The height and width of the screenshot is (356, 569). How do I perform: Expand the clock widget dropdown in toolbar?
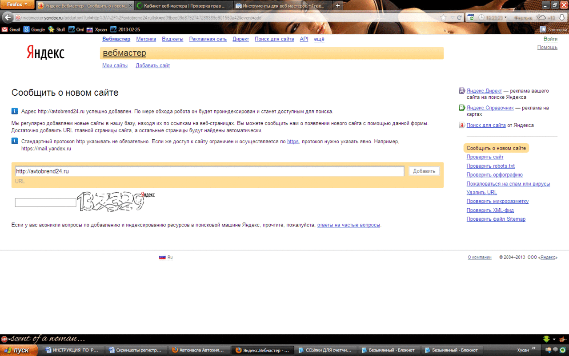tap(505, 17)
